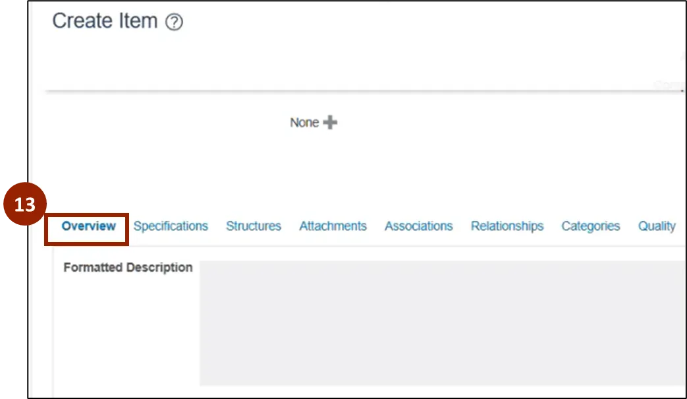View the Quality tab
Image resolution: width=687 pixels, height=399 pixels.
[657, 226]
